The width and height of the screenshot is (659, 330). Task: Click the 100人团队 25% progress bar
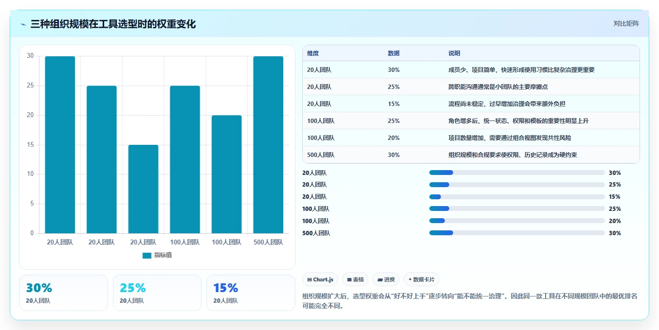point(517,209)
